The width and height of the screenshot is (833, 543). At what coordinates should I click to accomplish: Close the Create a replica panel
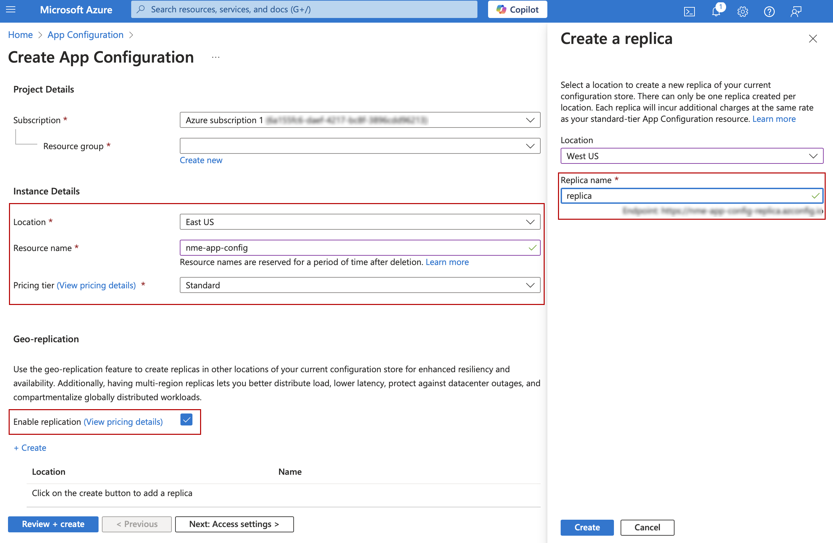point(813,39)
